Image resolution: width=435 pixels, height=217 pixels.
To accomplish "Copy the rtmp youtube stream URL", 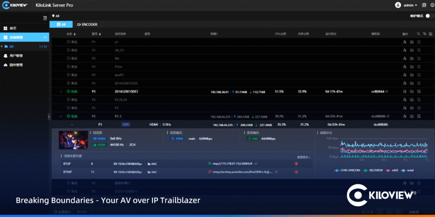I will (x=277, y=172).
